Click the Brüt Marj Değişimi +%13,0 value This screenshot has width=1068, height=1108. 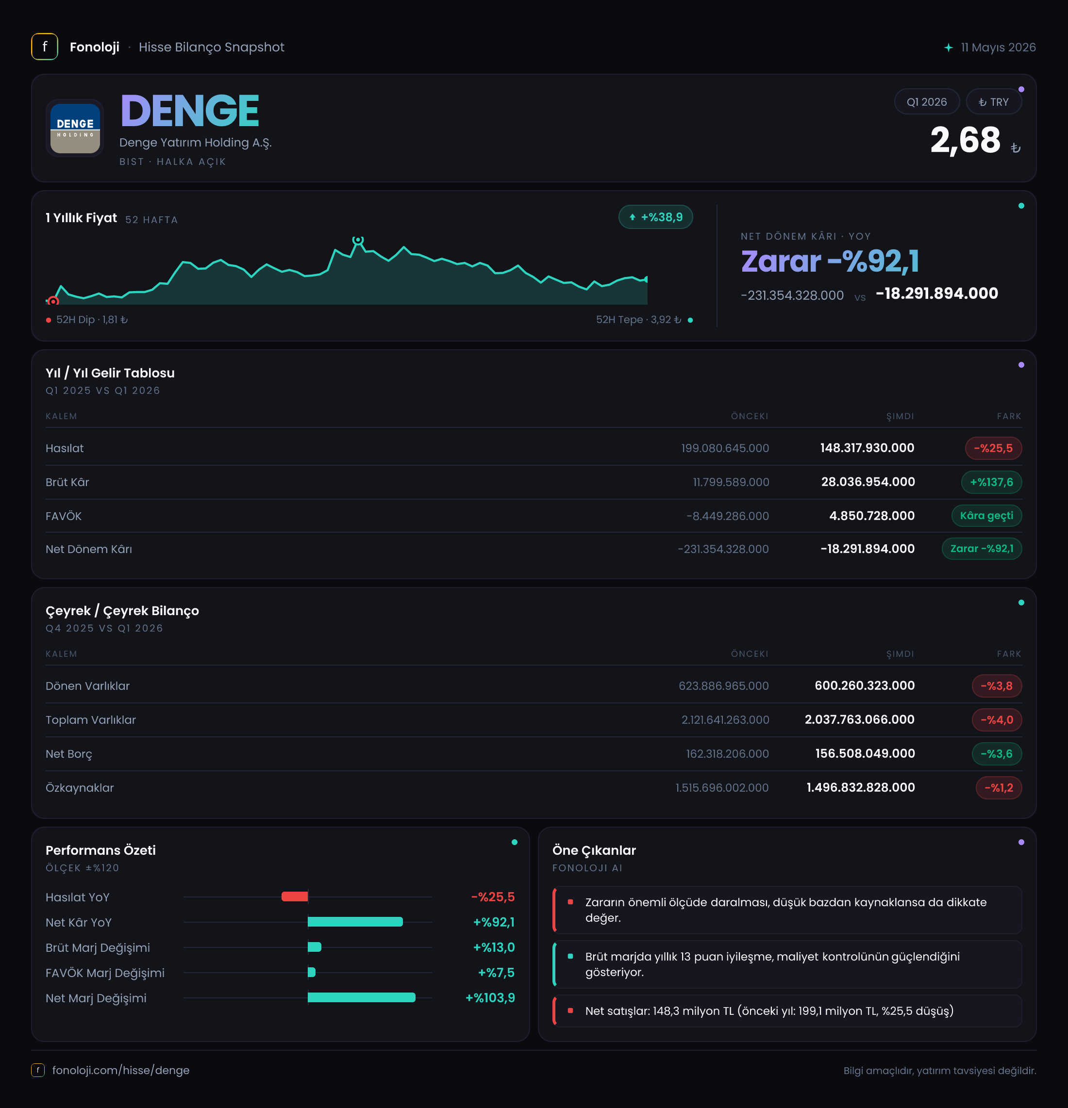pos(494,947)
